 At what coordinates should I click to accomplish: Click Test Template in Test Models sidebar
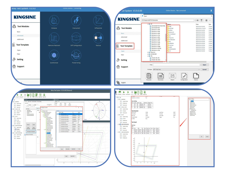pos(126,46)
